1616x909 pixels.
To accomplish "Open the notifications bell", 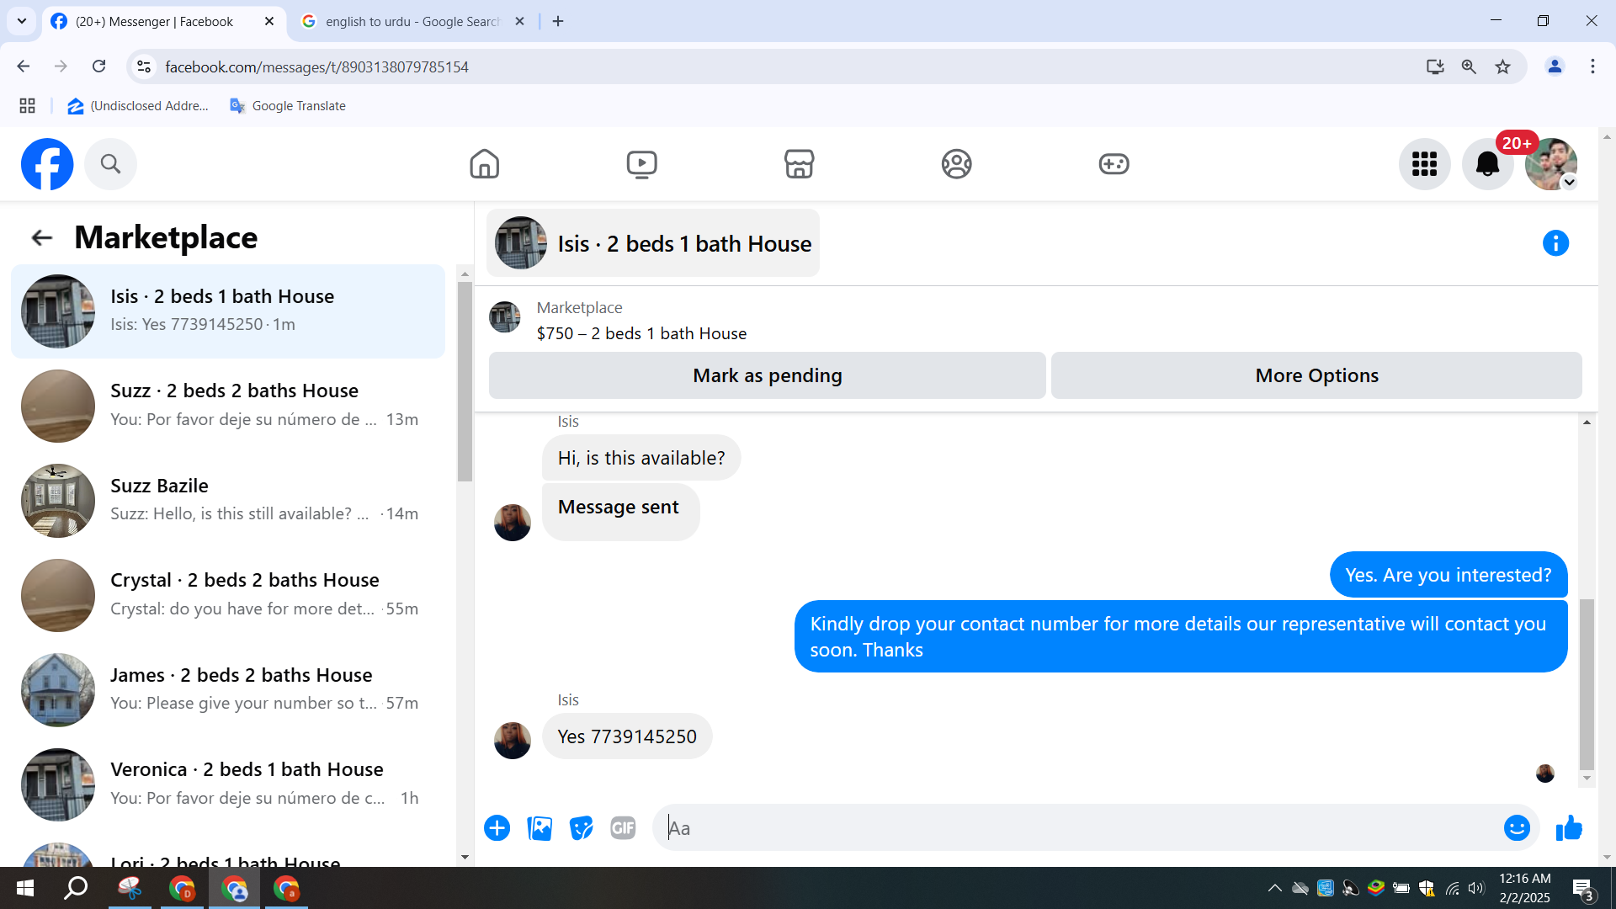I will coord(1487,164).
